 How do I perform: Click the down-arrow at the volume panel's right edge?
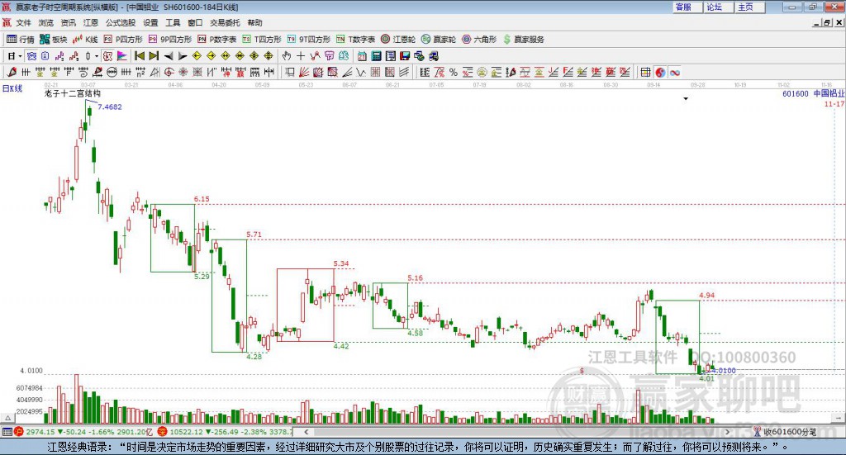click(x=839, y=418)
